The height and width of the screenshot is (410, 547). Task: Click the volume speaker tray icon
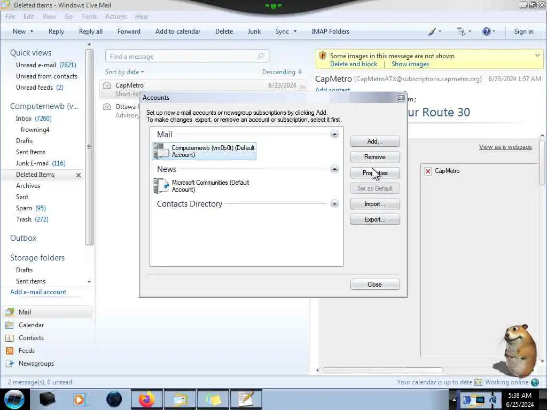[x=493, y=400]
